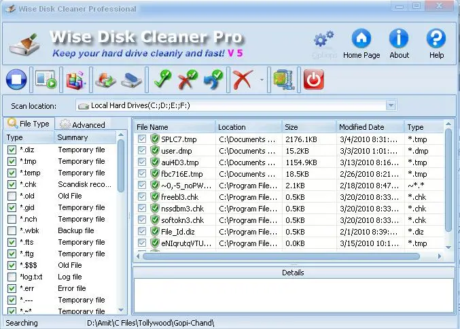Click the start scan monitor icon
The image size is (460, 329).
pos(46,80)
